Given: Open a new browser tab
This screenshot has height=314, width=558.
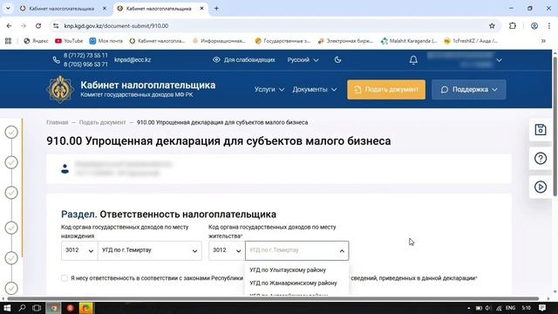Looking at the screenshot, I should coord(216,8).
